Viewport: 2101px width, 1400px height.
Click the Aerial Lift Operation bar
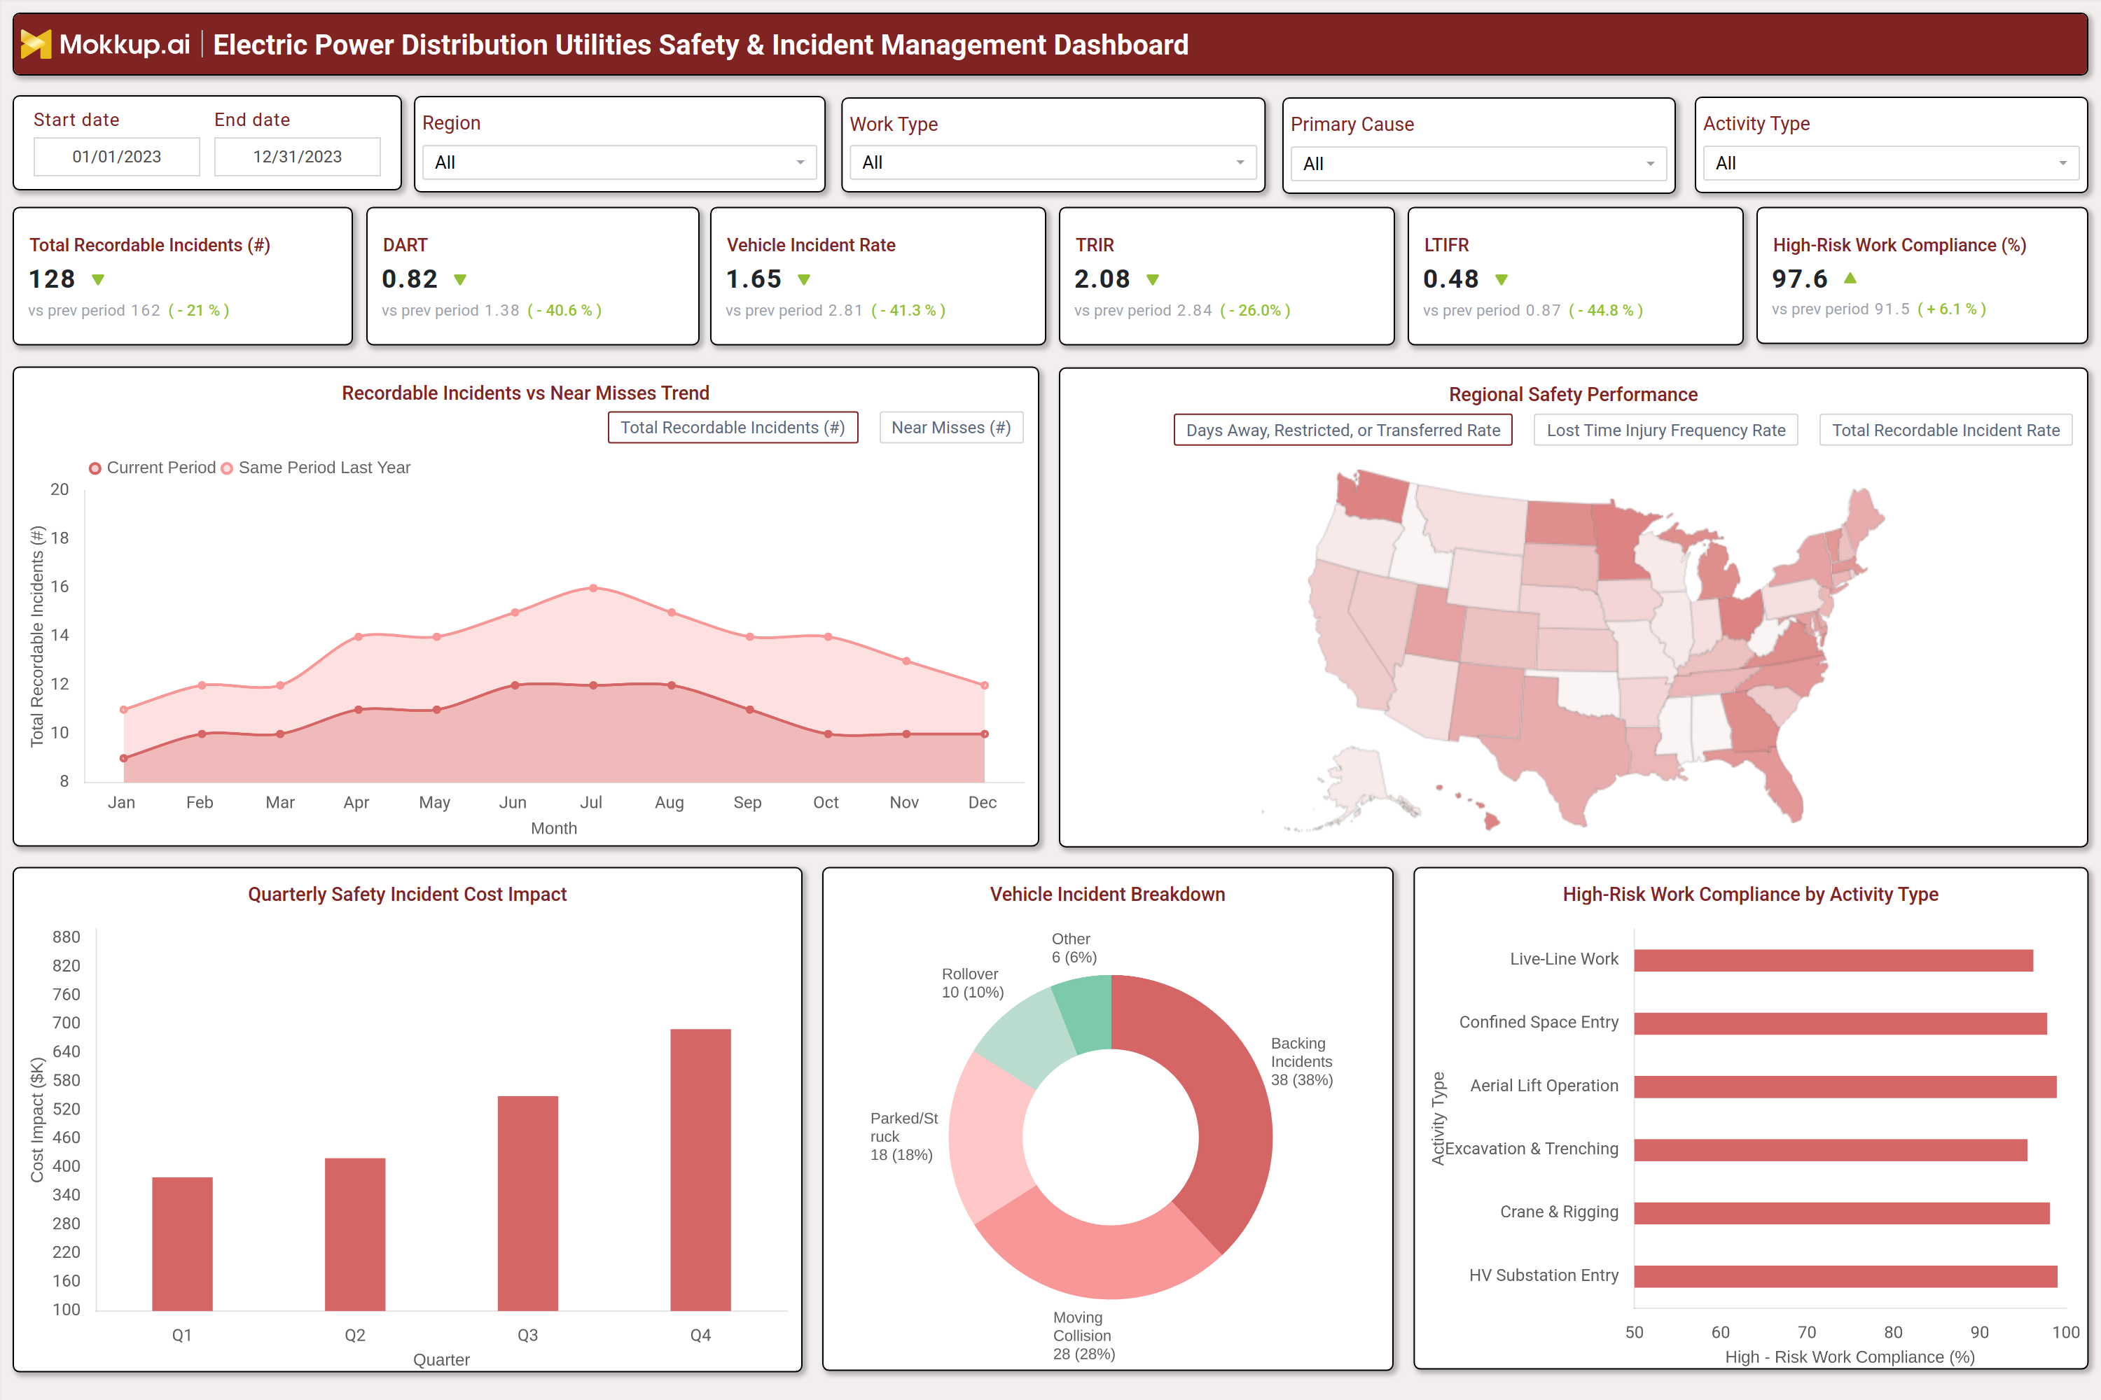tap(1845, 1086)
